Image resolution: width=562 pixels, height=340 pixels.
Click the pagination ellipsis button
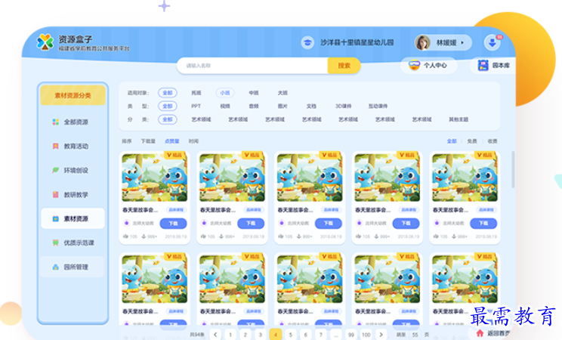click(335, 334)
